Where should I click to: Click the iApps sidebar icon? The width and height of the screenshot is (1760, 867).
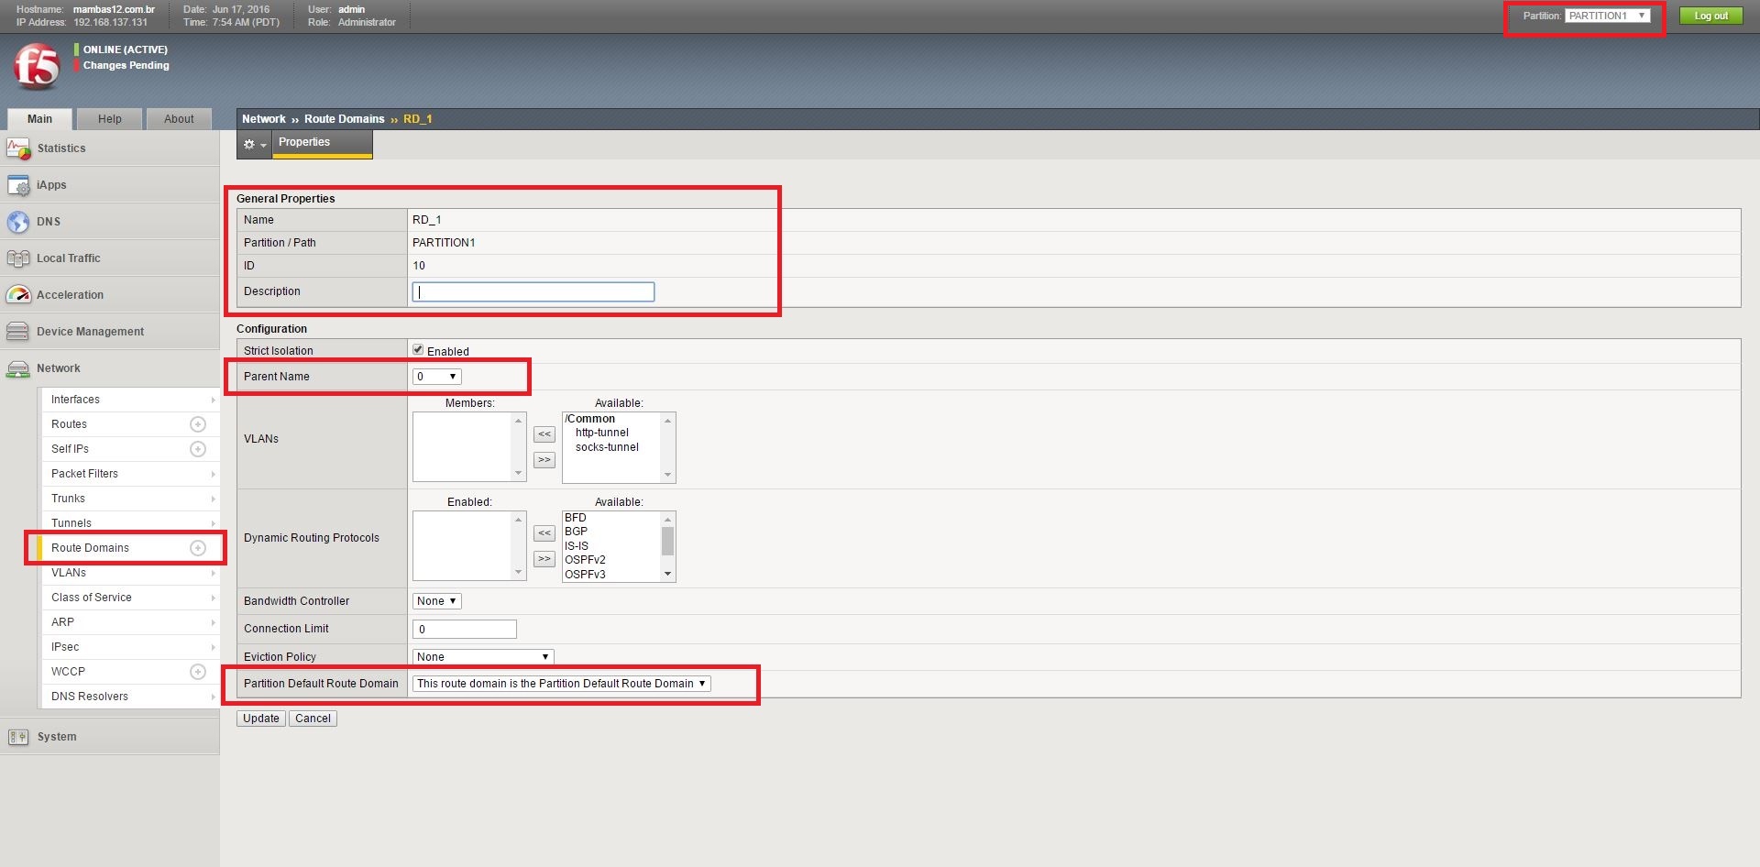pyautogui.click(x=18, y=185)
